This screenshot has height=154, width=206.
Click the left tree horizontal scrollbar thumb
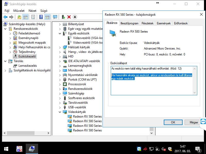[21, 133]
